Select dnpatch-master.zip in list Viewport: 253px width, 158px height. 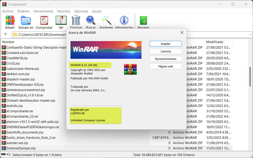coord(21,79)
